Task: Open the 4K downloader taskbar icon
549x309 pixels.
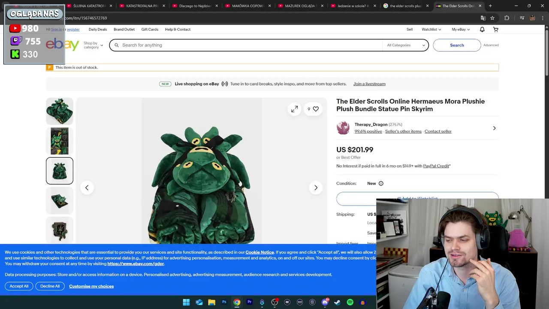Action: pyautogui.click(x=287, y=302)
